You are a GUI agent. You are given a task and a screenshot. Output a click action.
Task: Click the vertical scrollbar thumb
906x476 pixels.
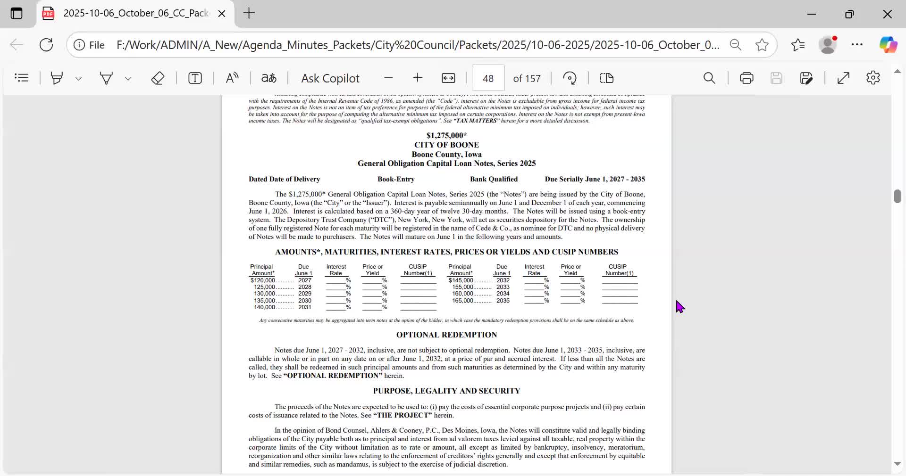pyautogui.click(x=898, y=196)
